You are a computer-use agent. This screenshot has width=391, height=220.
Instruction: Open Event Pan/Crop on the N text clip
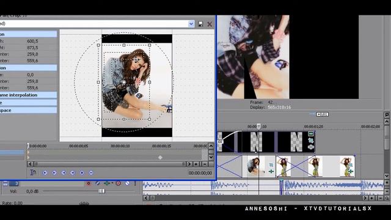coord(311,141)
